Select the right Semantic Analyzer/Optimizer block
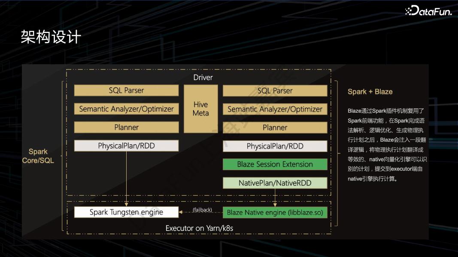 275,109
